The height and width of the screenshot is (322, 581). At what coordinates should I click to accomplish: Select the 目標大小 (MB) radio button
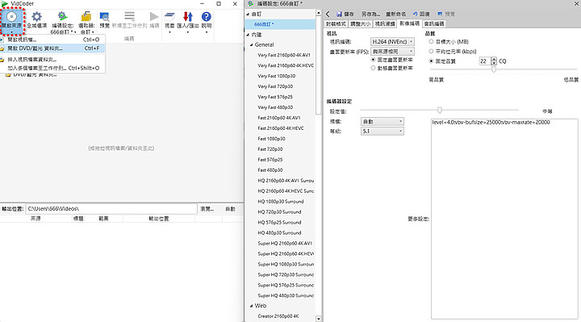tap(431, 41)
